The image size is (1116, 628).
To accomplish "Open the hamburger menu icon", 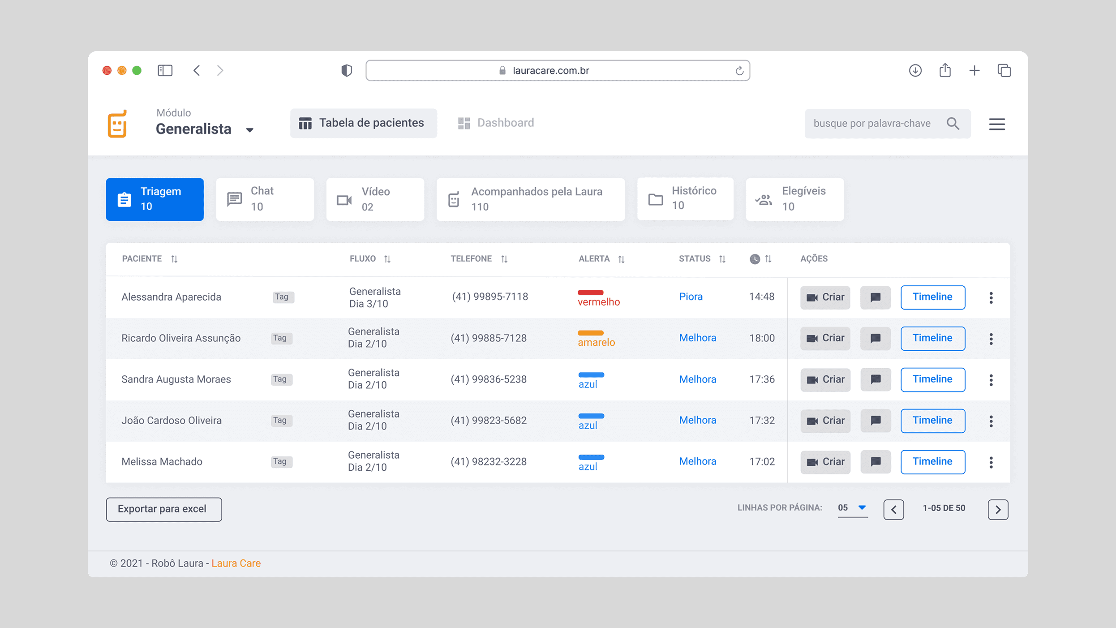I will click(x=996, y=124).
